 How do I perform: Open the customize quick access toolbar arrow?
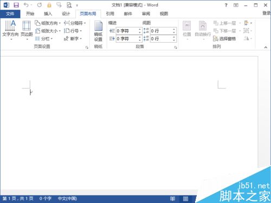77,5
